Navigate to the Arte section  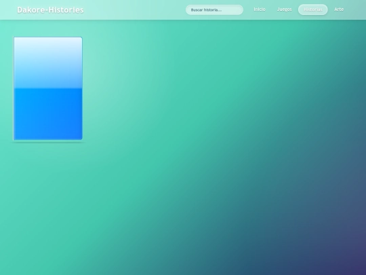pyautogui.click(x=339, y=10)
